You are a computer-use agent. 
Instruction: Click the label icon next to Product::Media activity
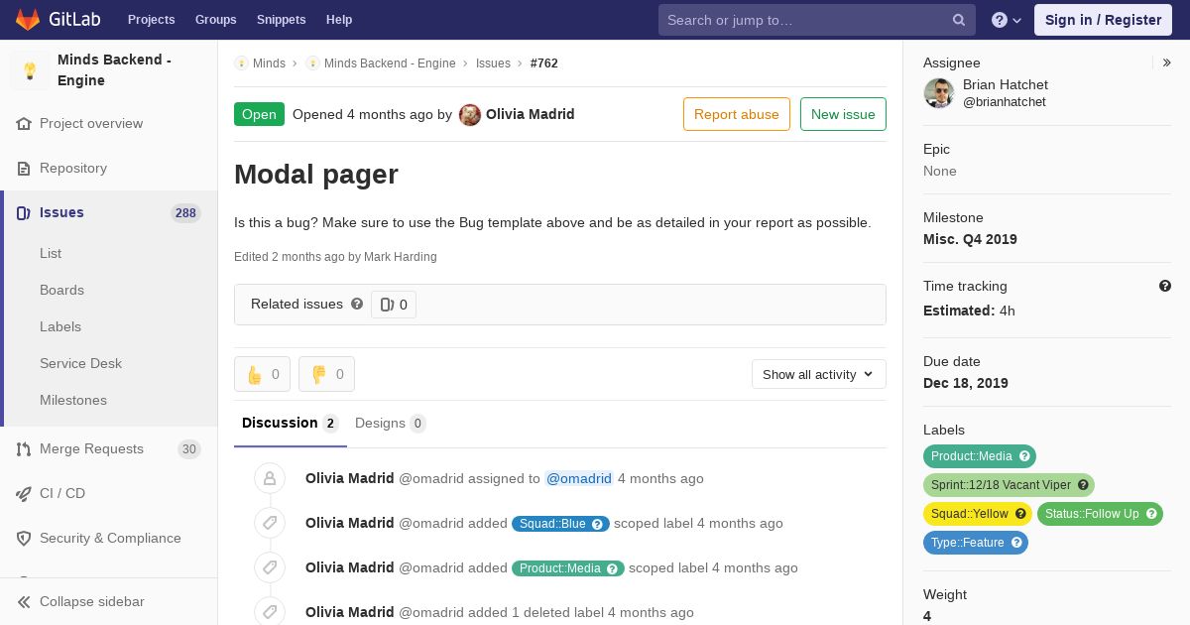click(x=269, y=567)
